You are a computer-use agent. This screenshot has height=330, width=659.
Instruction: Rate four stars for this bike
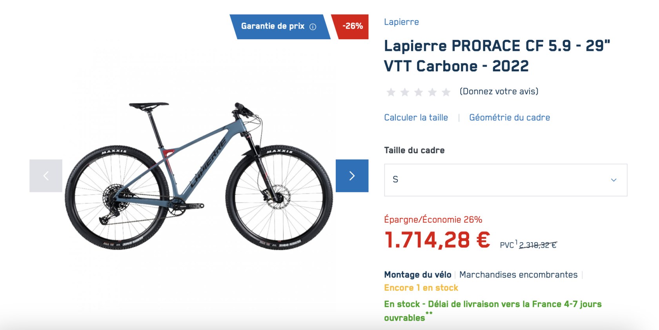432,92
